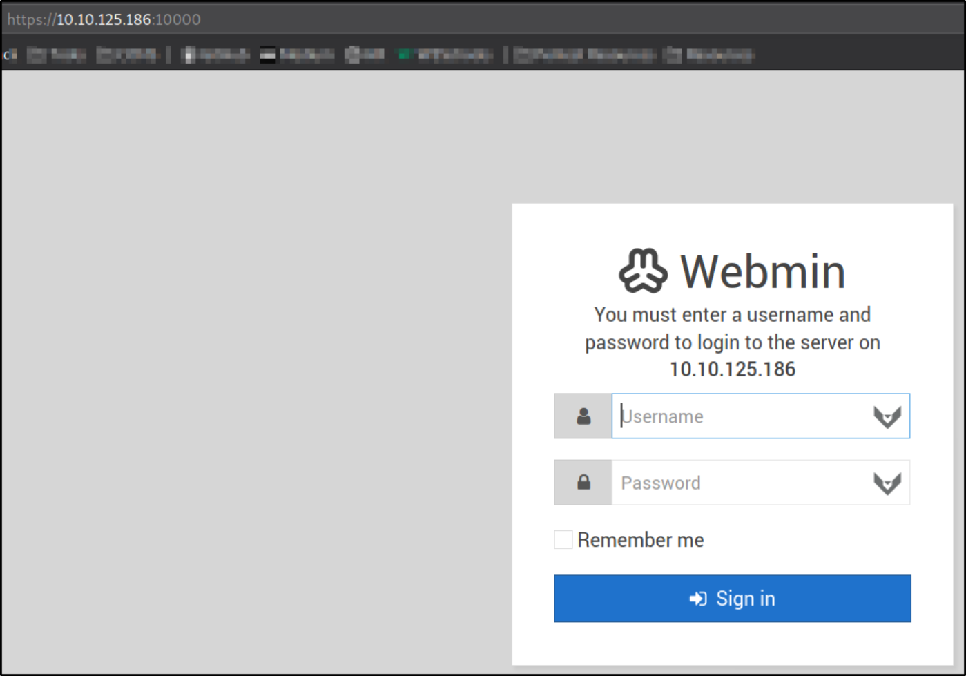This screenshot has height=676, width=966.
Task: Click the padlock icon beside Password
Action: pyautogui.click(x=583, y=482)
